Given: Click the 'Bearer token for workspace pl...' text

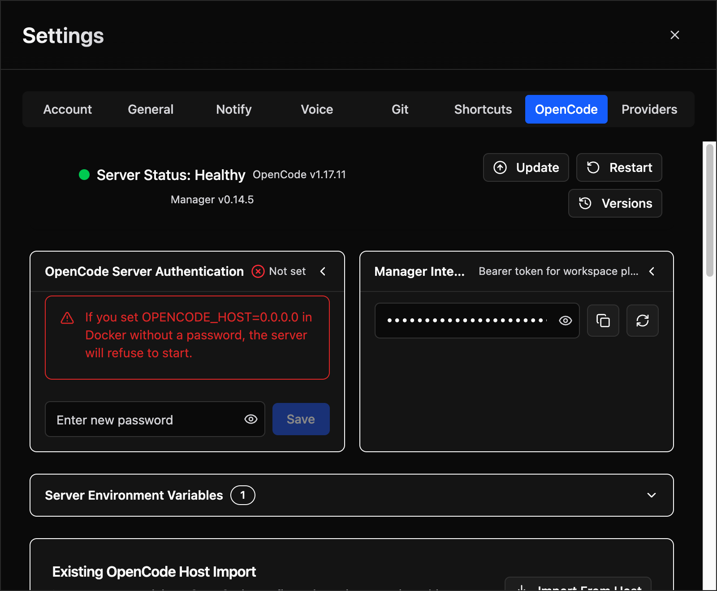Looking at the screenshot, I should coord(558,271).
